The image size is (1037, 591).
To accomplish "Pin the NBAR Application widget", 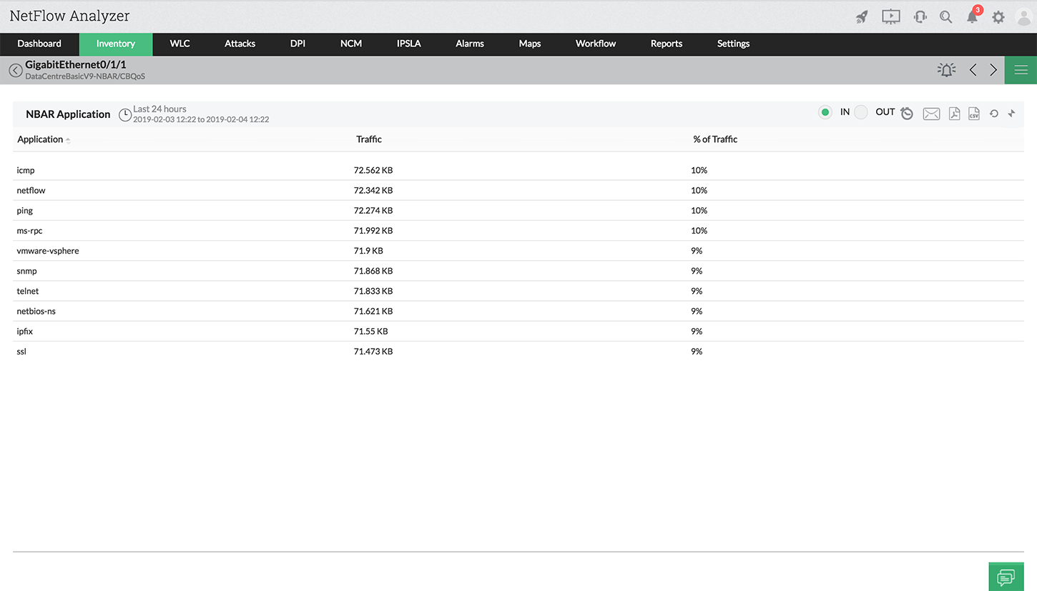I will (1011, 113).
